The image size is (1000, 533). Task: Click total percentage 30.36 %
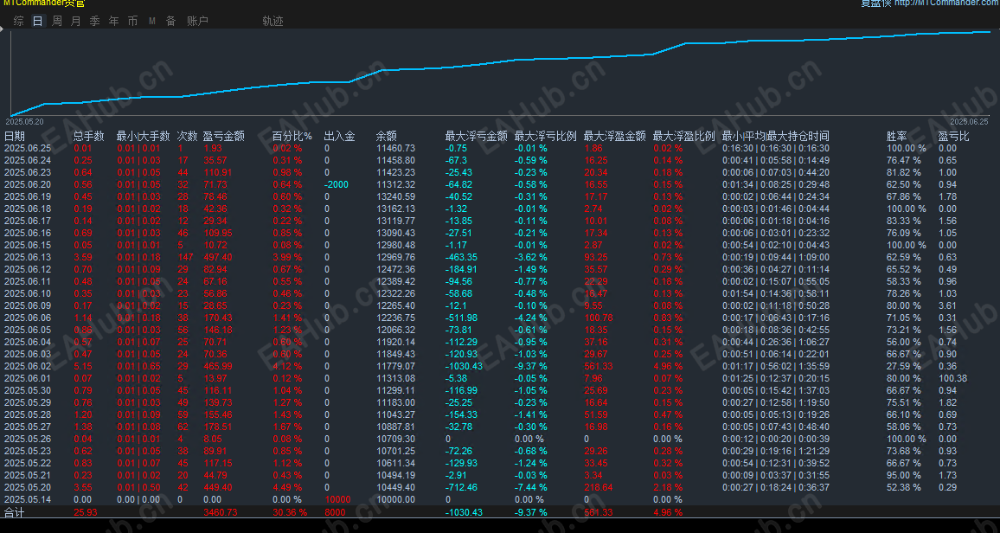[289, 512]
